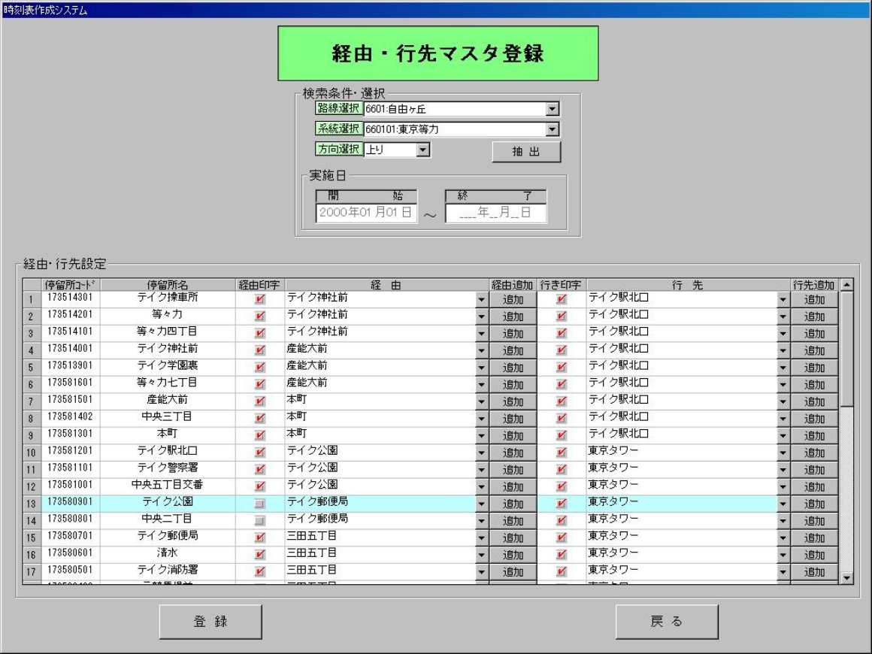
Task: Toggle 行き印字 checkbox in row 7 産能大前
Action: (561, 401)
